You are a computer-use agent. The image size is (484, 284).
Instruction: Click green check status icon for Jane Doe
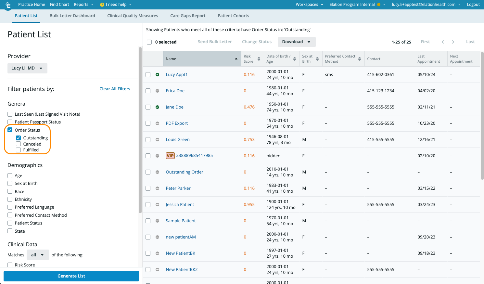point(158,107)
